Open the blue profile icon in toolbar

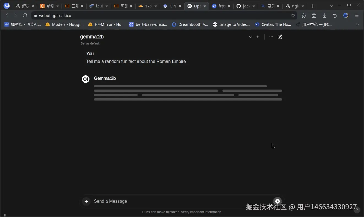[346, 15]
